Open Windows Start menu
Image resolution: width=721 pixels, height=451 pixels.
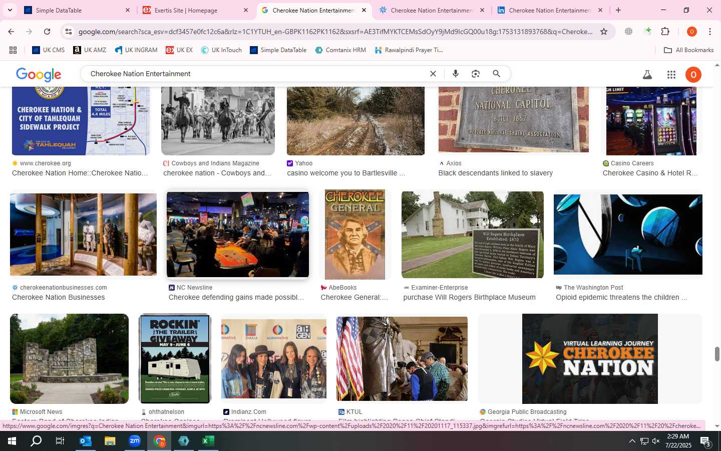(x=12, y=441)
